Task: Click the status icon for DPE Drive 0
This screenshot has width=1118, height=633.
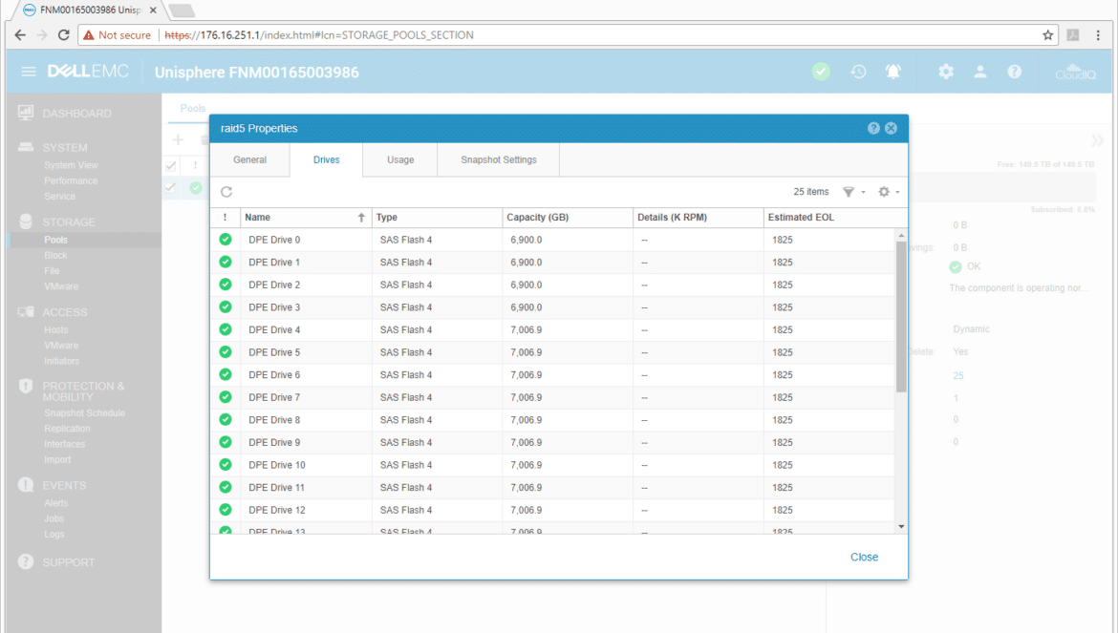Action: [x=226, y=240]
